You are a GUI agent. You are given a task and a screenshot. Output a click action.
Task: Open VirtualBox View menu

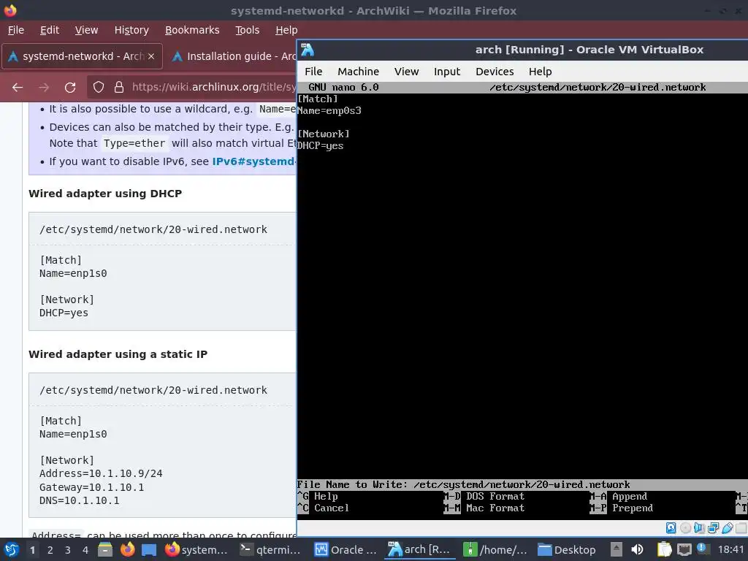click(x=406, y=72)
